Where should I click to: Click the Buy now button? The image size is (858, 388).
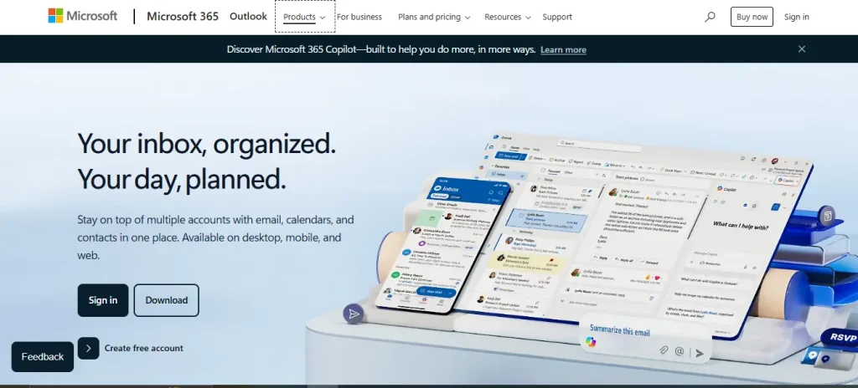pyautogui.click(x=752, y=17)
